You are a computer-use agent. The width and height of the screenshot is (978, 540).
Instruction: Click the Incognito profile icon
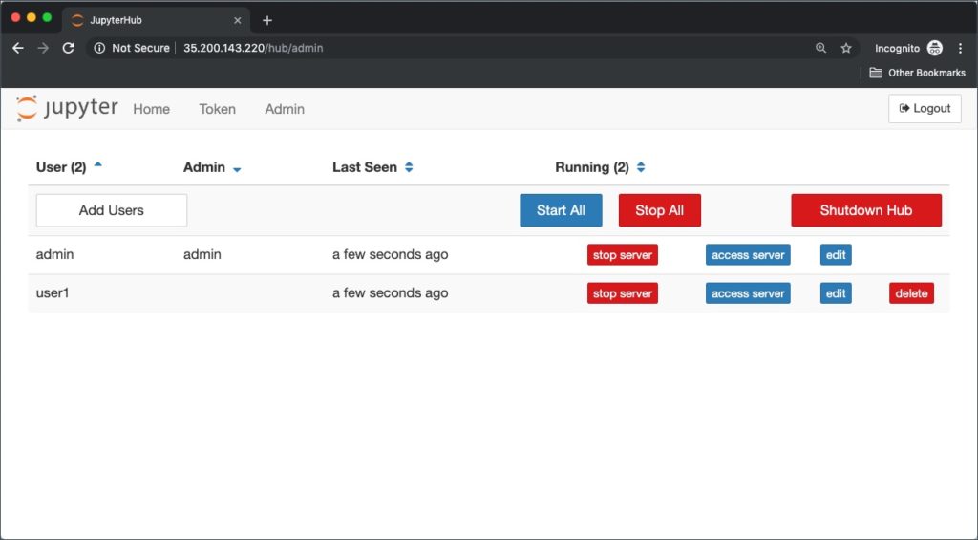click(x=934, y=48)
